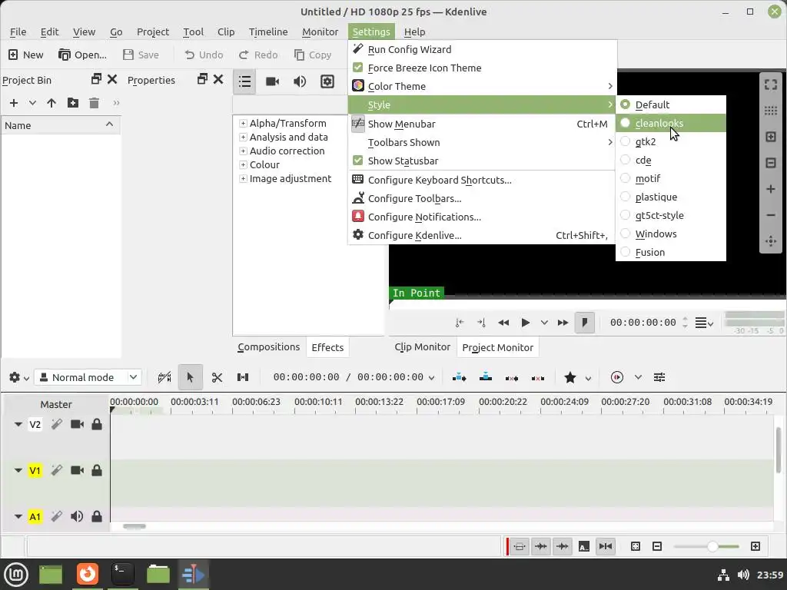The height and width of the screenshot is (590, 787).
Task: Switch to the Clip Monitor tab
Action: 422,347
